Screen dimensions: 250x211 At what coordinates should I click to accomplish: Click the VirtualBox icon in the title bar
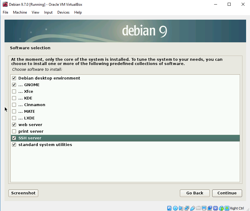click(5, 4)
